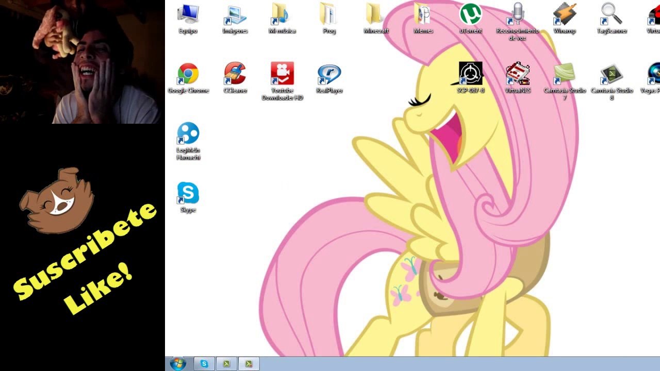The height and width of the screenshot is (371, 660).
Task: Open Youtube Downloader HD shortcut
Action: (282, 81)
